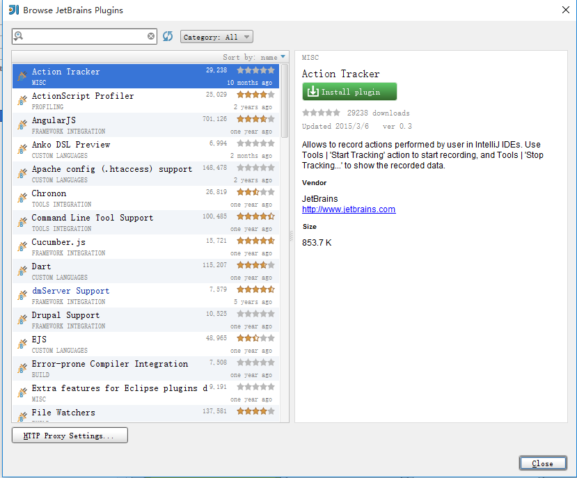Click the 137,581 download count for File Watchers
This screenshot has width=577, height=478.
click(214, 411)
